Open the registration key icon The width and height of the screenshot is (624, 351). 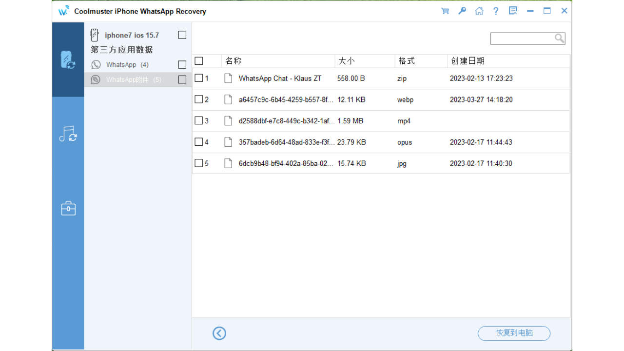pos(462,10)
